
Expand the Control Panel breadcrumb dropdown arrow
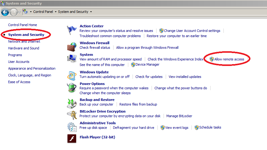[x=56, y=12]
